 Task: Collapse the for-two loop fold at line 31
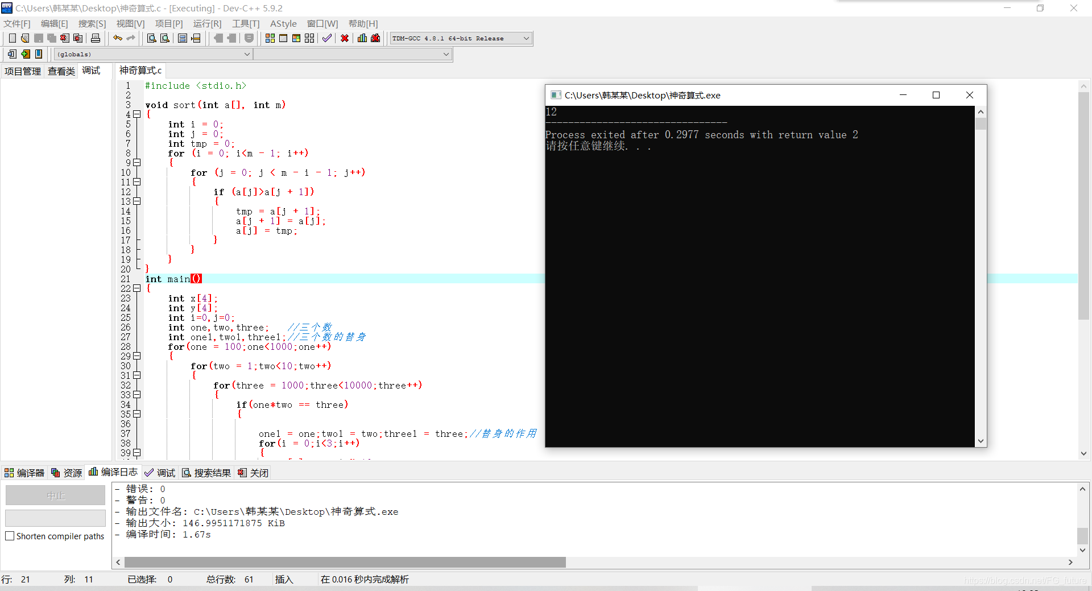(137, 375)
